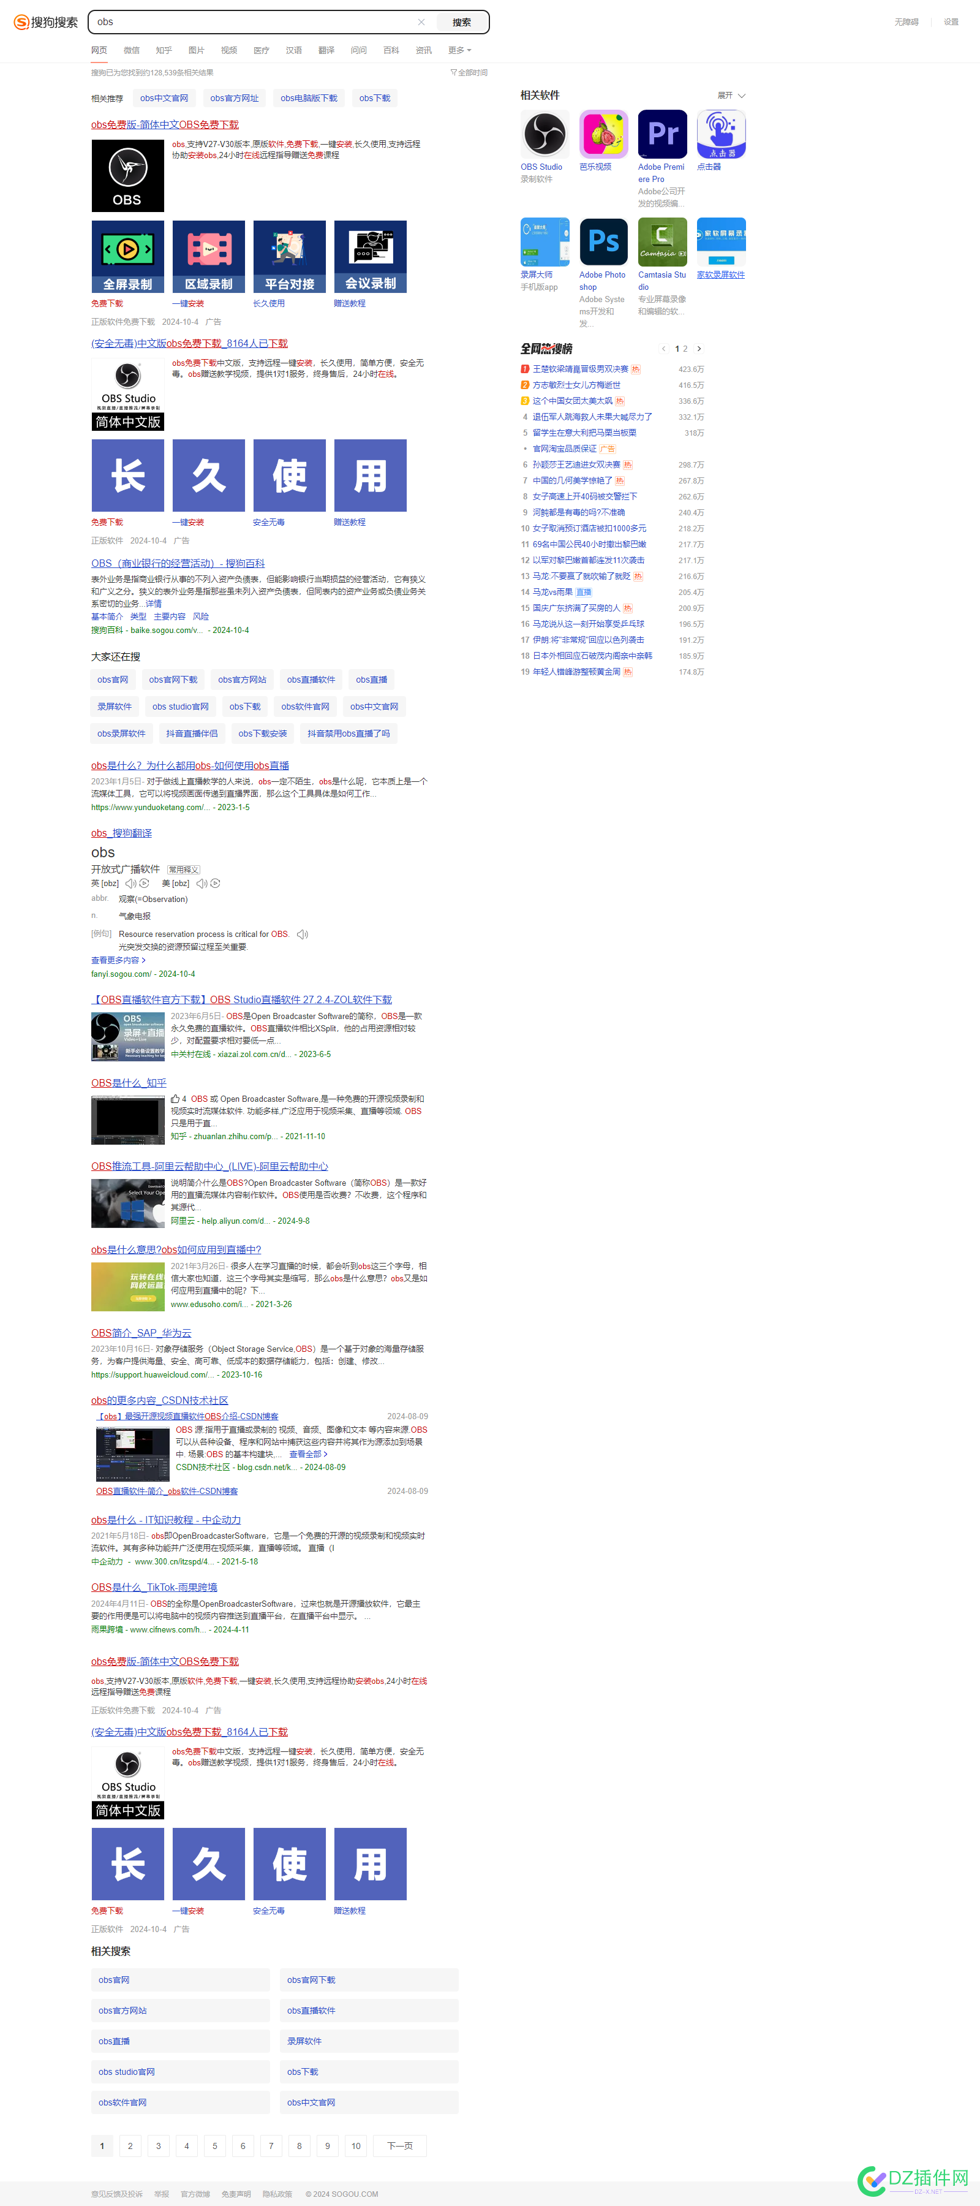Open the OBS Studio software icon

coord(545,134)
